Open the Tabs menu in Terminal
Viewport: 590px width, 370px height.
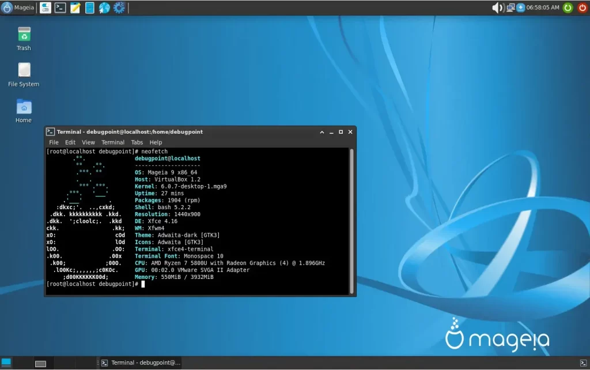click(137, 142)
